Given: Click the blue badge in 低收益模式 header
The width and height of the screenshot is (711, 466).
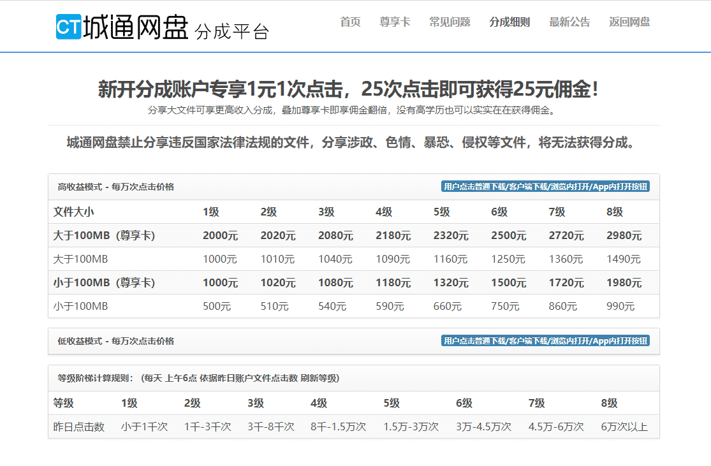Looking at the screenshot, I should (x=545, y=340).
